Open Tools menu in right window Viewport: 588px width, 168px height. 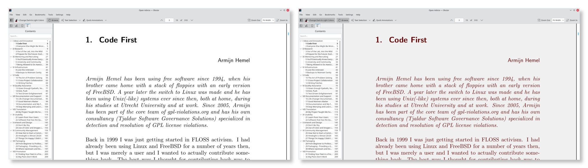[340, 15]
